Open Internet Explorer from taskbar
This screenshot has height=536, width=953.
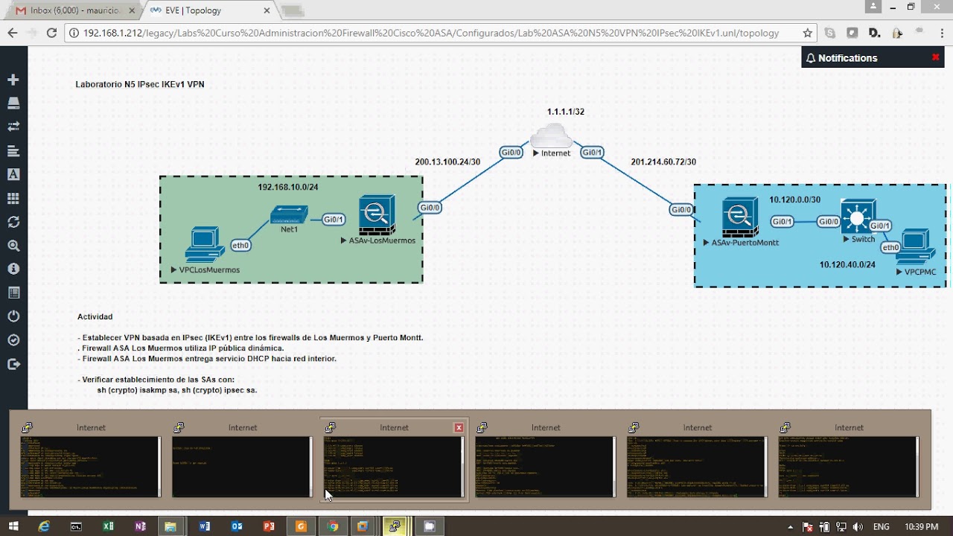click(44, 526)
